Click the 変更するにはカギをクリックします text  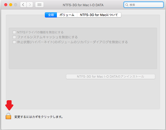39,117
